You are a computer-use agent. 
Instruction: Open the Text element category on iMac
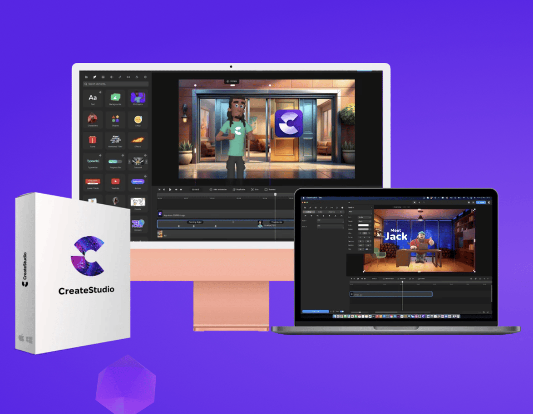tap(93, 99)
